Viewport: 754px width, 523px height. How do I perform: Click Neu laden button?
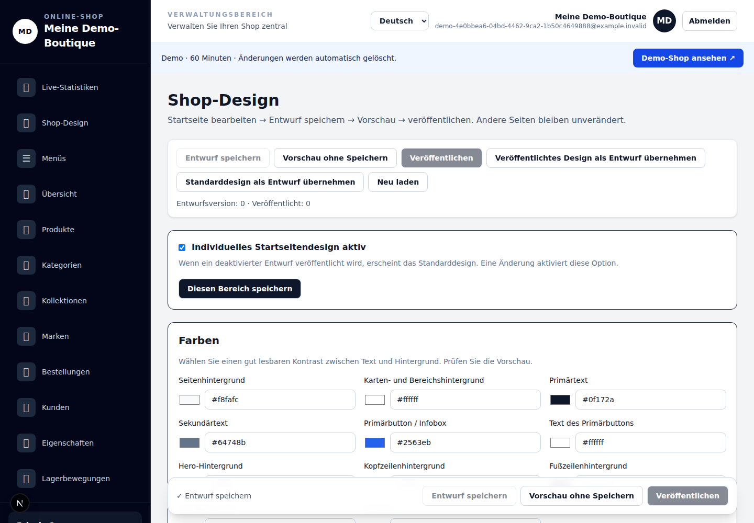point(398,182)
